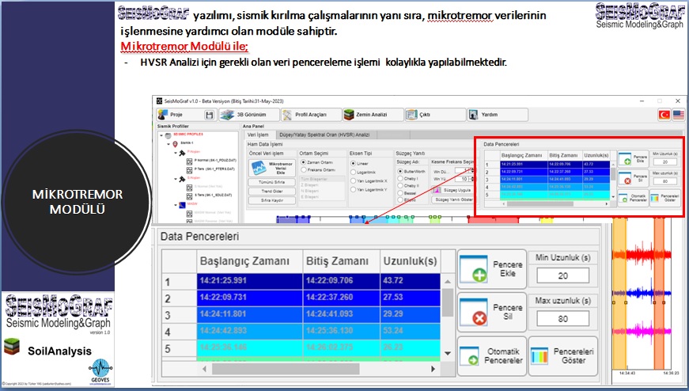Click Pencereleri Göster in enlarged Data Pencereleri panel
689x391 pixels.
563,356
